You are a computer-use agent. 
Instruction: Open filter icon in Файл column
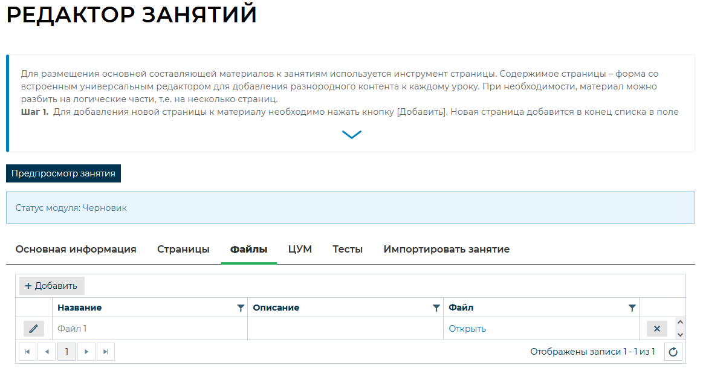coord(632,308)
